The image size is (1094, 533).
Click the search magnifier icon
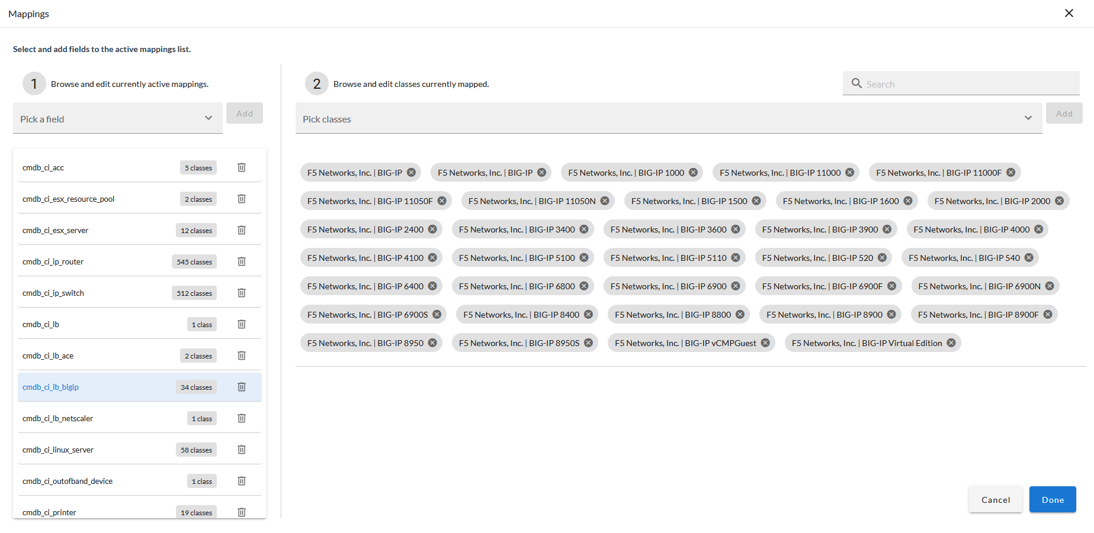pos(856,83)
